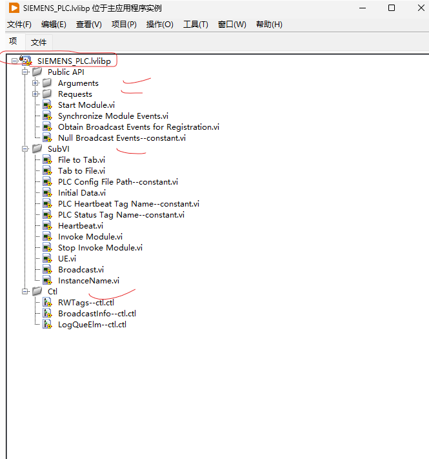Click the UE.vi icon in SubVI
The image size is (429, 459).
tap(46, 259)
